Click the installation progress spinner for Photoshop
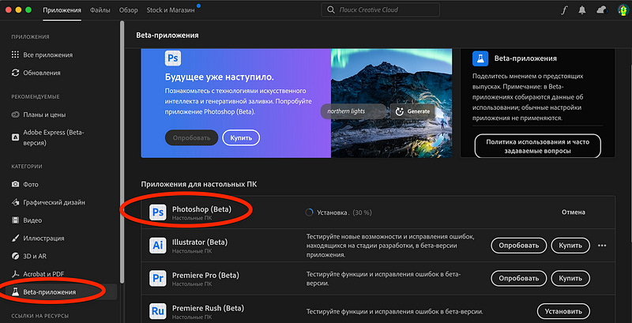 [309, 212]
